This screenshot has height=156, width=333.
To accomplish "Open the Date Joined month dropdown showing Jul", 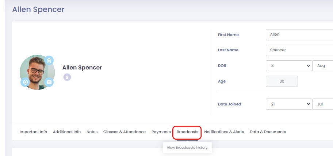I will coord(323,104).
